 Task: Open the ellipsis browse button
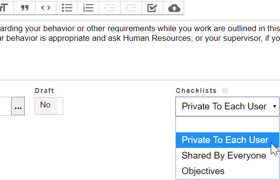tap(18, 106)
